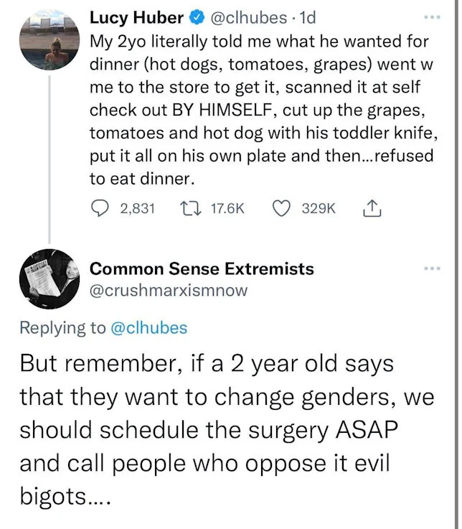Click the Common Sense Extremists display name
Image resolution: width=462 pixels, height=529 pixels.
pos(202,269)
